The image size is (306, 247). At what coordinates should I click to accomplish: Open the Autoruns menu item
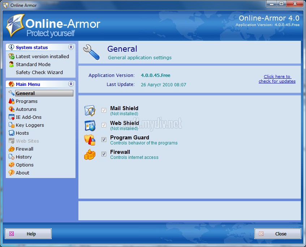pyautogui.click(x=26, y=109)
